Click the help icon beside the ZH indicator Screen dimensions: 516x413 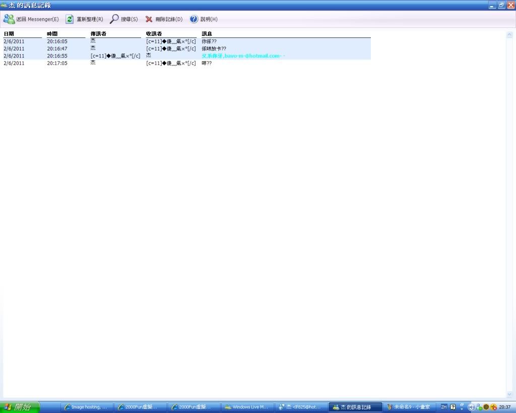[x=453, y=407]
